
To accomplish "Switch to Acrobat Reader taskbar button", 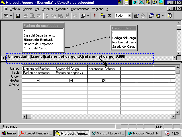I will pos(36,133).
